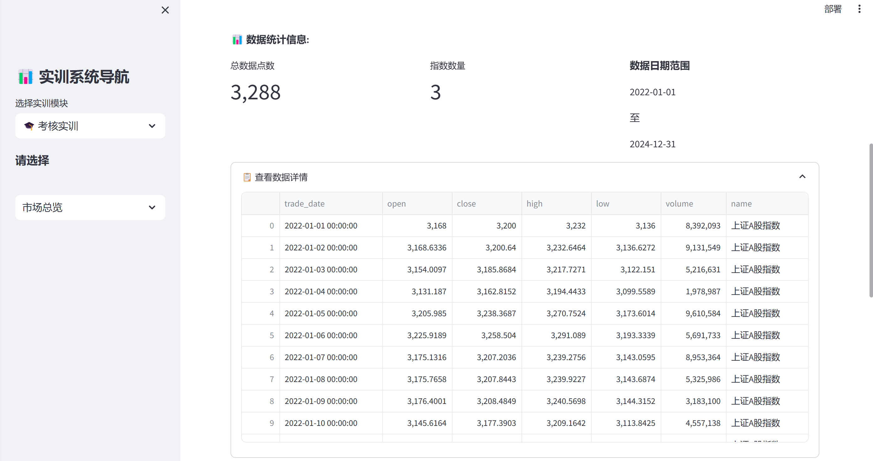Collapse the 查看数据详情 expander chevron
This screenshot has width=873, height=461.
[x=802, y=177]
